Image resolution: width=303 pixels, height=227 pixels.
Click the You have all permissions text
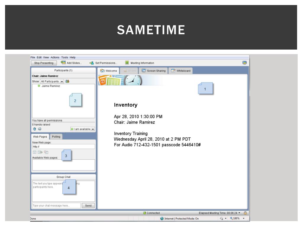[x=47, y=120]
